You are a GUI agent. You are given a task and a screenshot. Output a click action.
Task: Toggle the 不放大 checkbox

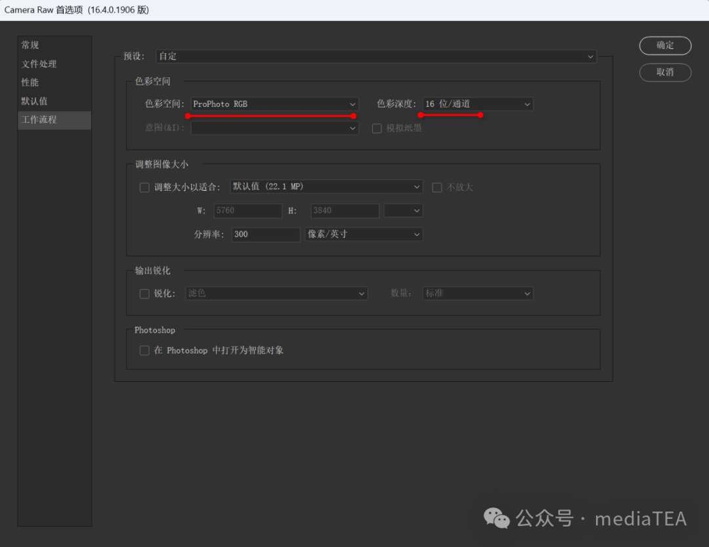coord(437,188)
